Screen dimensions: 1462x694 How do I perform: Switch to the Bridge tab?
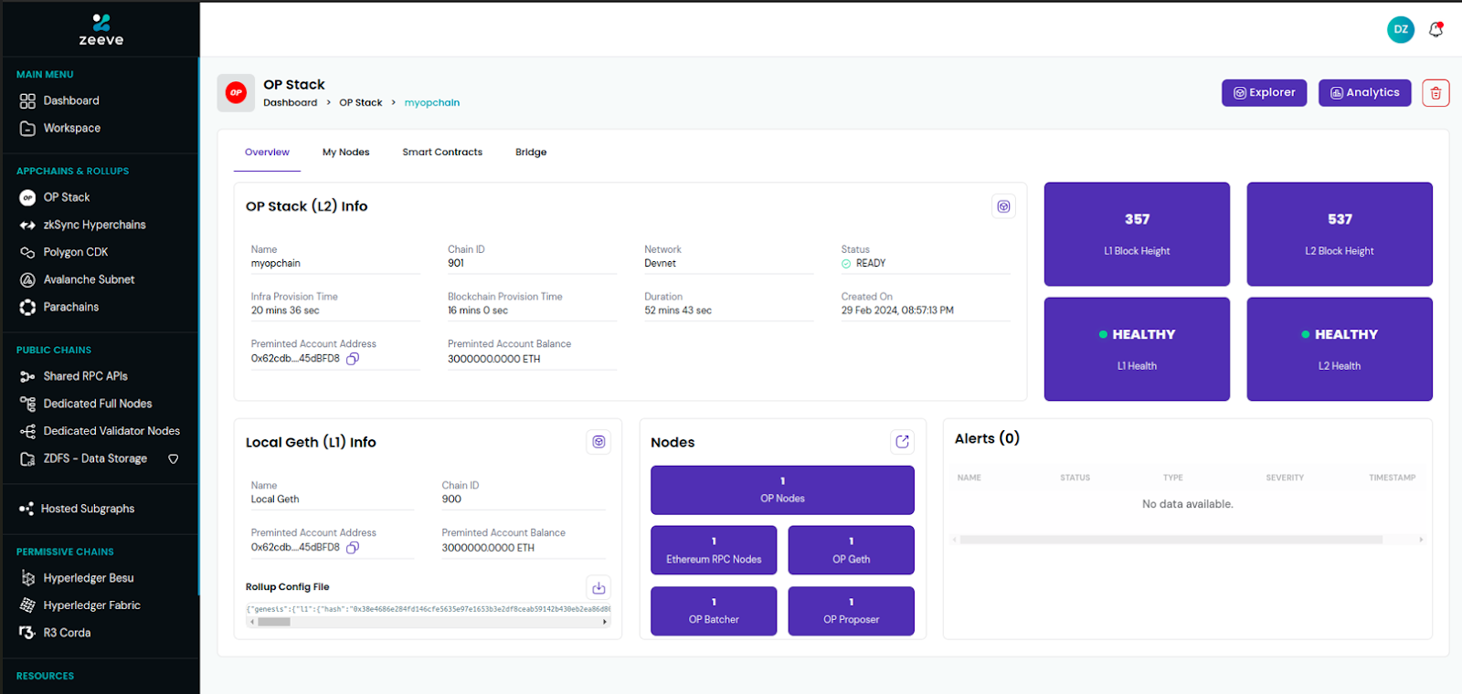click(531, 152)
